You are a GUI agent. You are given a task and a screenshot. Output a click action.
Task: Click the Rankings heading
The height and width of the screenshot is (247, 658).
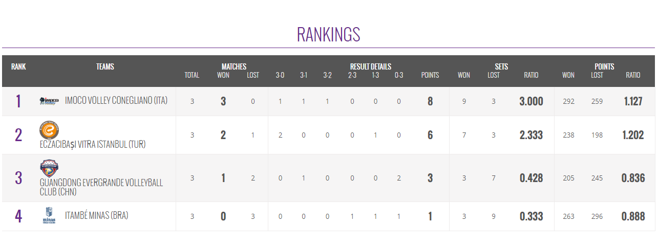point(328,34)
